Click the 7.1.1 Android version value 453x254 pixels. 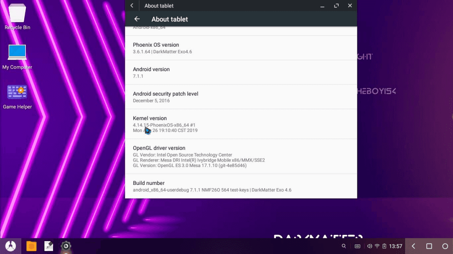coord(138,76)
